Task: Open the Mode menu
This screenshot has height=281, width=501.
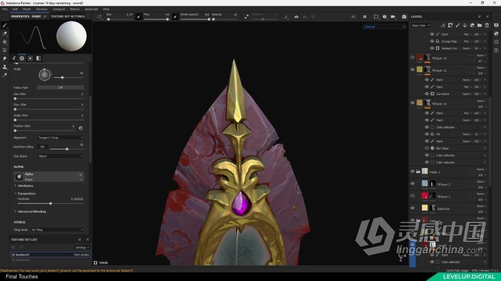Action: click(x=27, y=9)
